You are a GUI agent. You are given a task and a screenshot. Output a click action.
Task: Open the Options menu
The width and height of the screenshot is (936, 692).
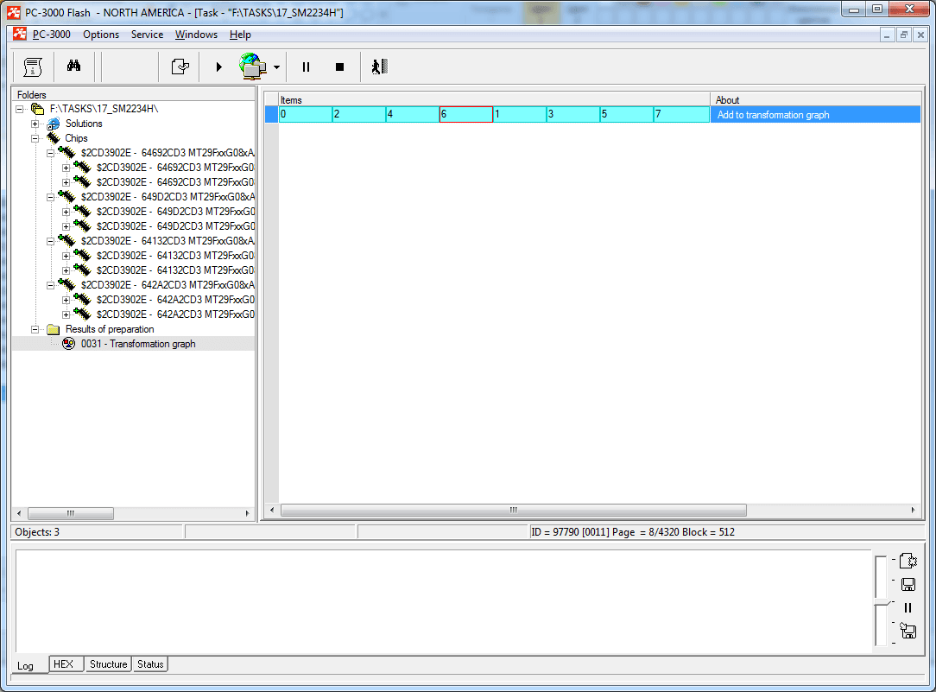[101, 35]
